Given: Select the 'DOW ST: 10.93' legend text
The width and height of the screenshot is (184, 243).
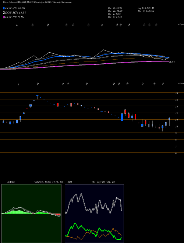Looking at the screenshot, I should tap(15, 8).
